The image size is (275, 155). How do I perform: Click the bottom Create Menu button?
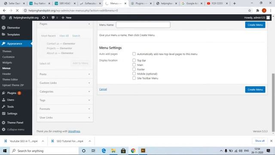click(x=255, y=90)
